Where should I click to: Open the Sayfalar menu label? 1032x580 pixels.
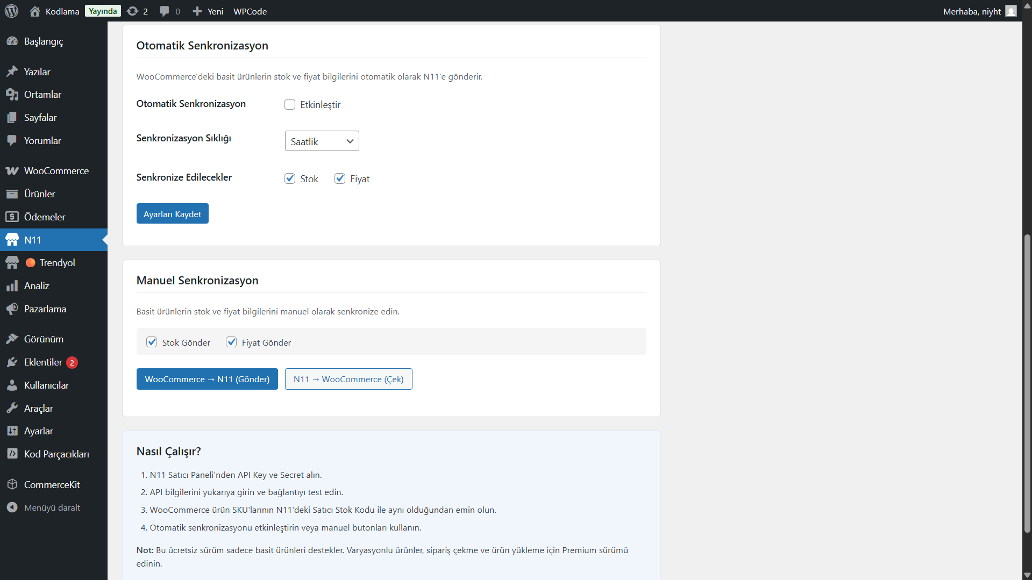40,118
